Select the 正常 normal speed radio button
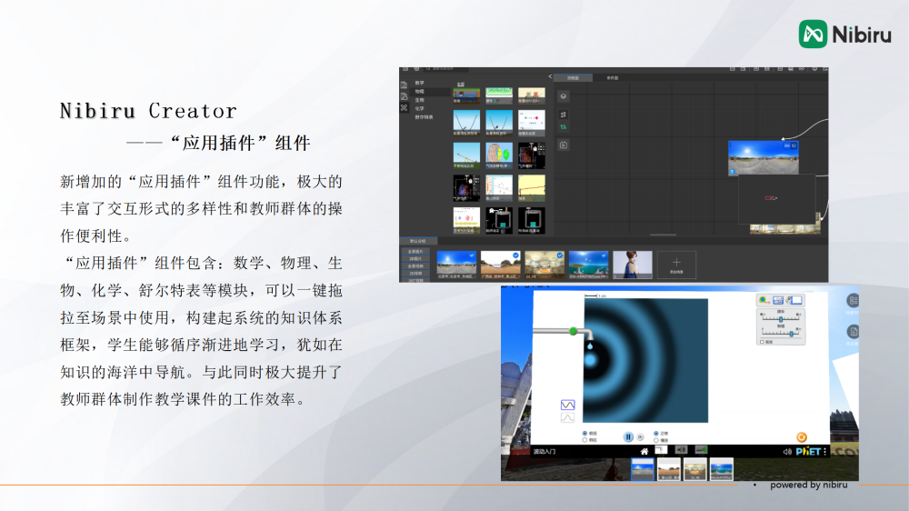The height and width of the screenshot is (511, 909). point(656,434)
